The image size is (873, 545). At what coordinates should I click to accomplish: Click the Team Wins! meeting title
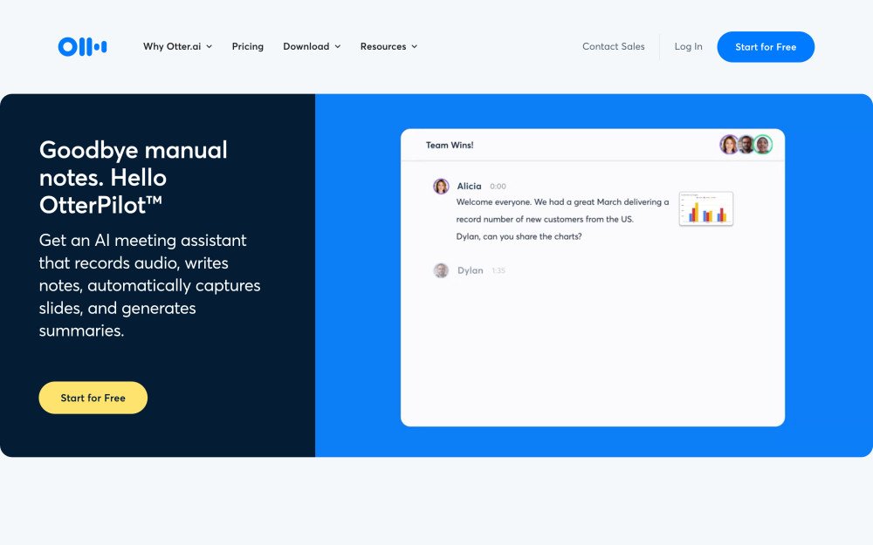[x=450, y=146]
